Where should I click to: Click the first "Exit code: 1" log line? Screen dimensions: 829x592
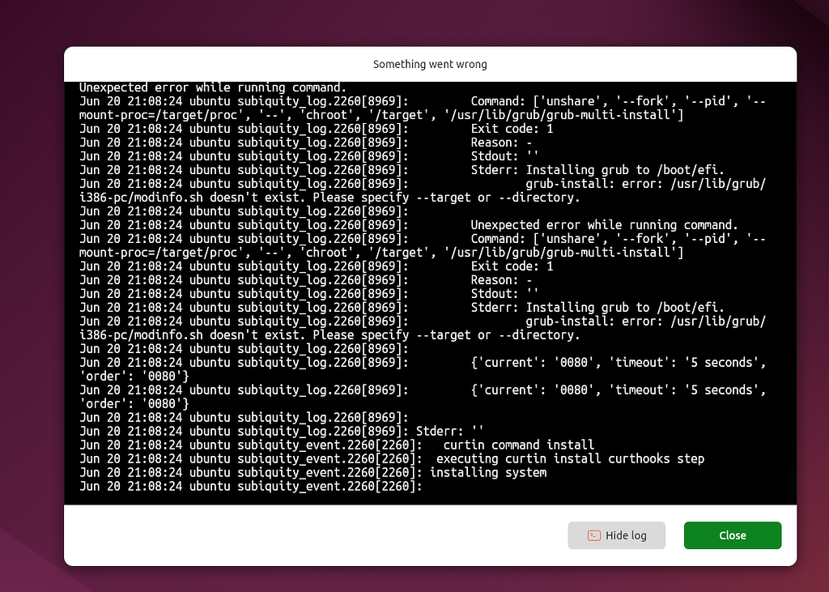click(x=512, y=129)
